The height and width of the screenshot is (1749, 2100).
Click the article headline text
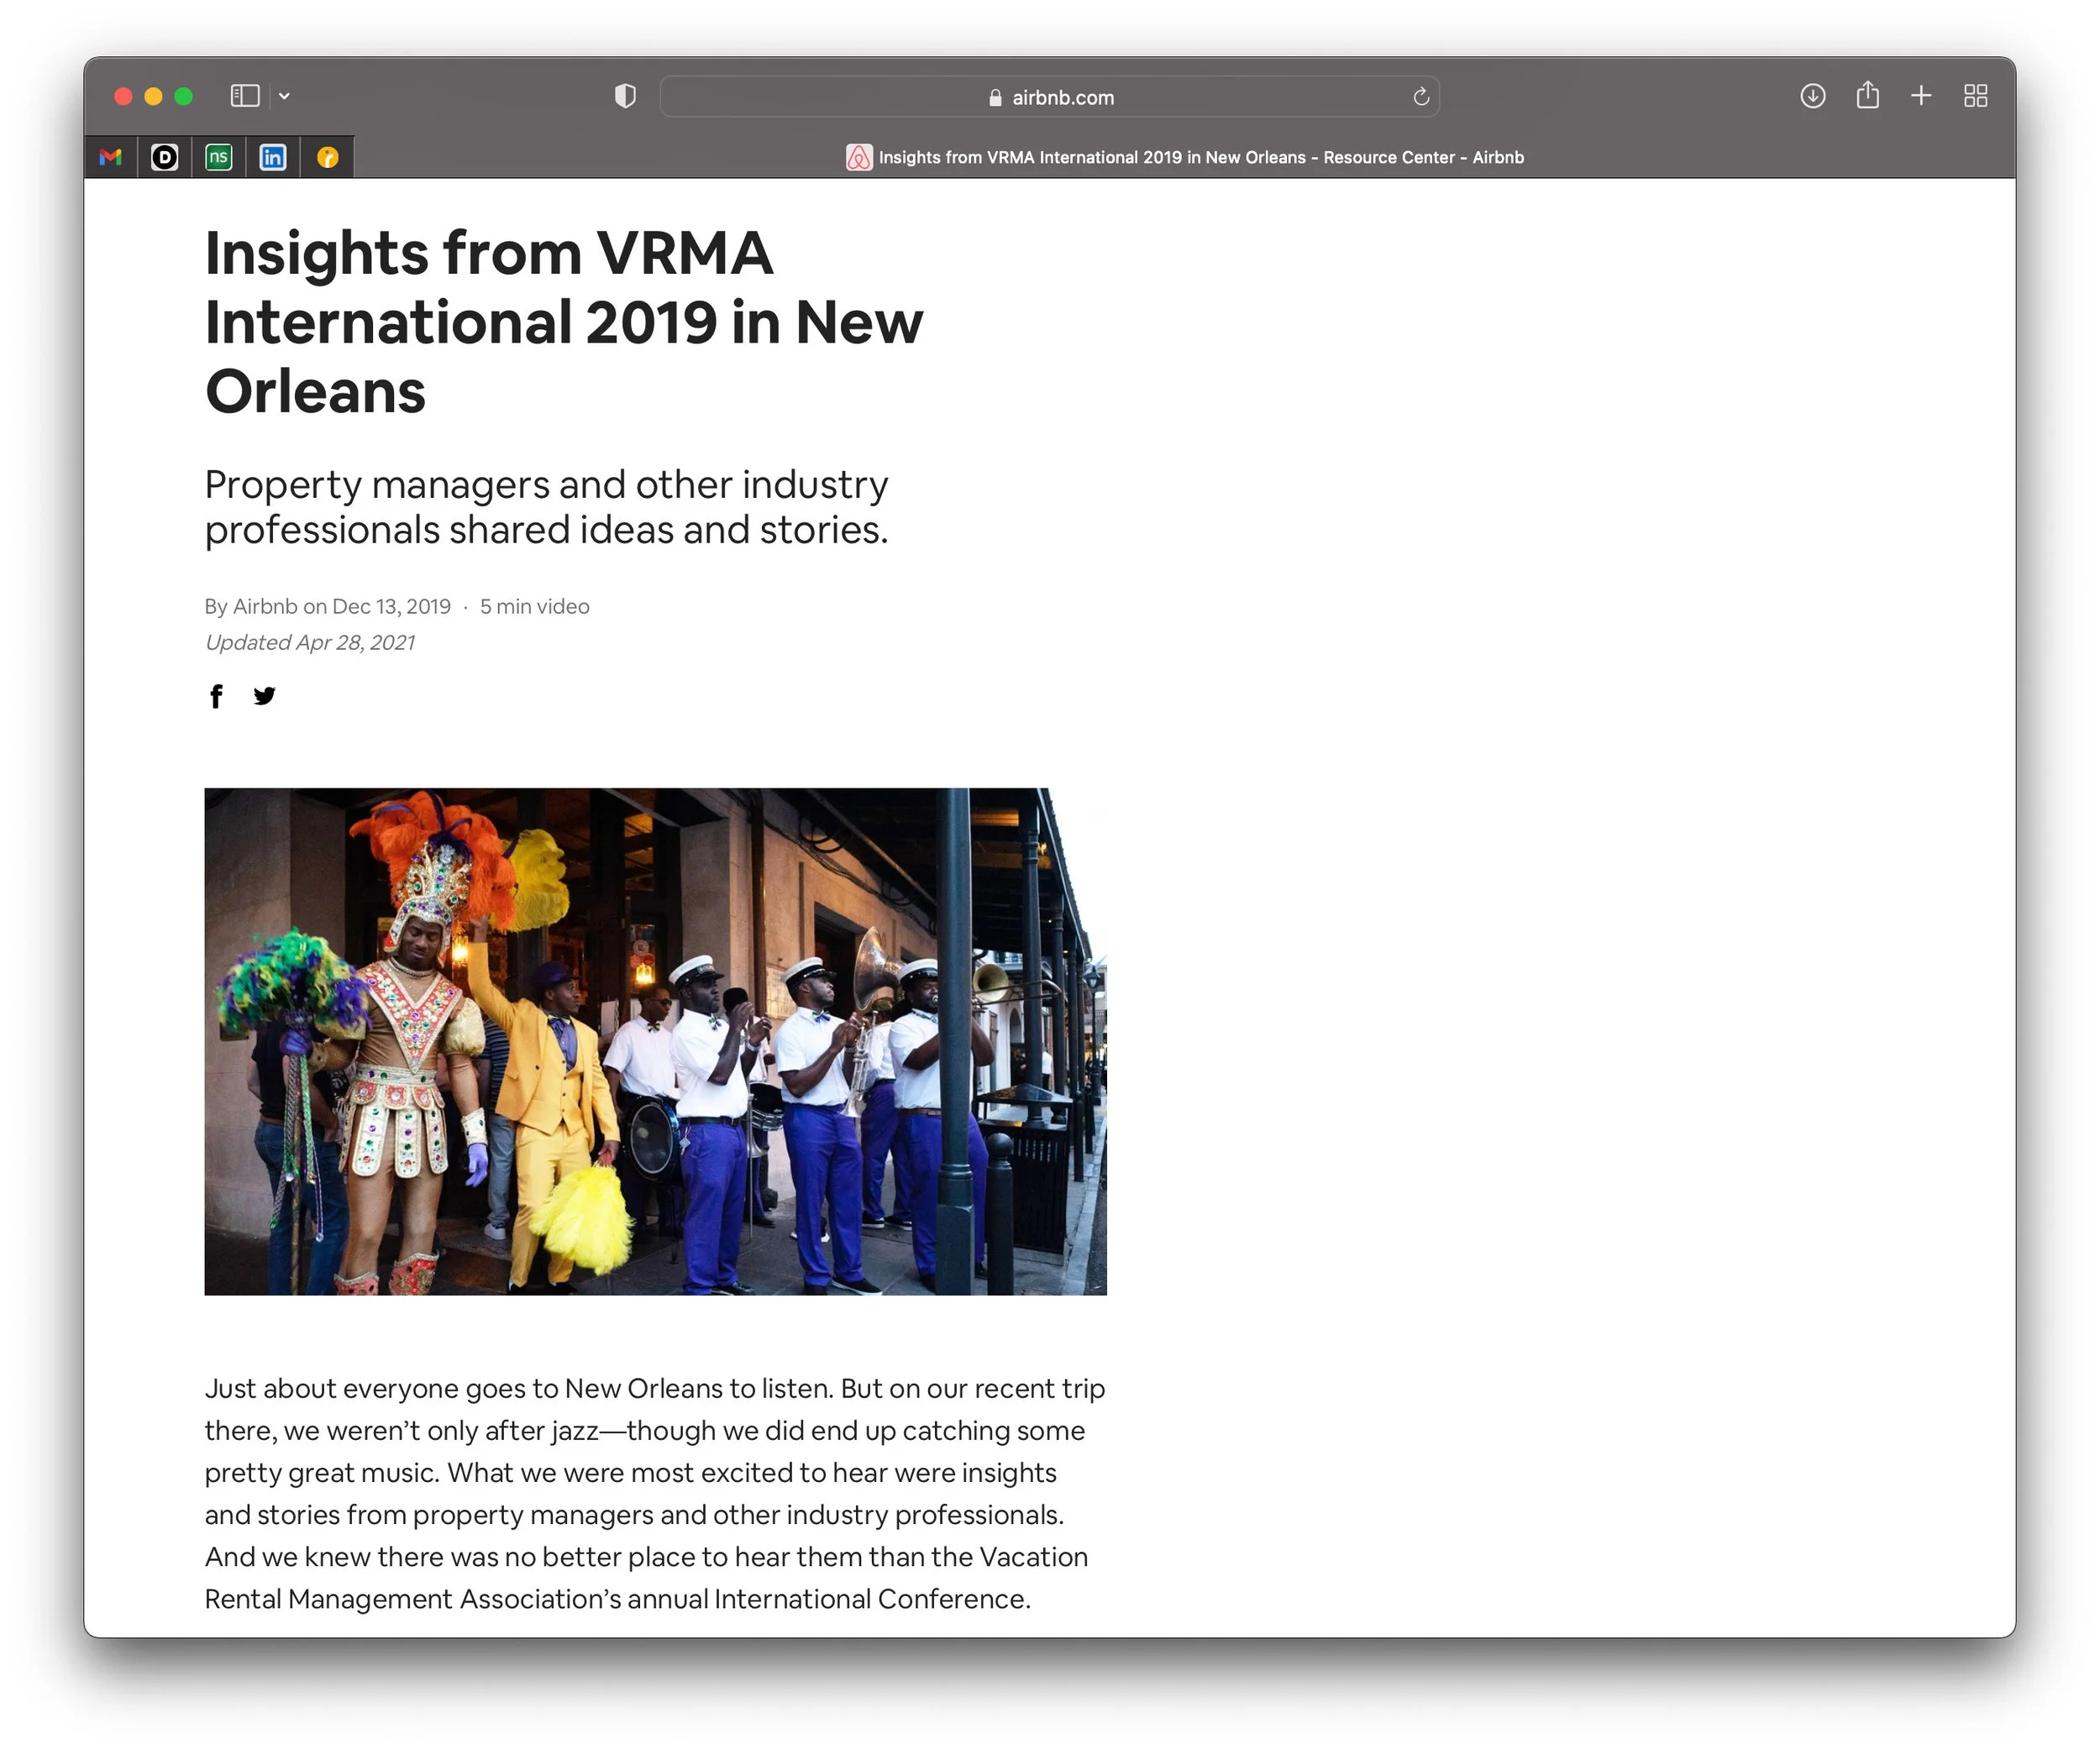coord(563,321)
